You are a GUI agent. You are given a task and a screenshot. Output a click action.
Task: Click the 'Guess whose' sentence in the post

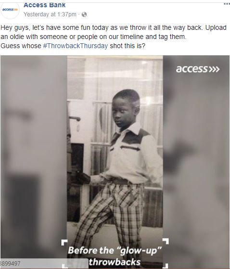(73, 46)
